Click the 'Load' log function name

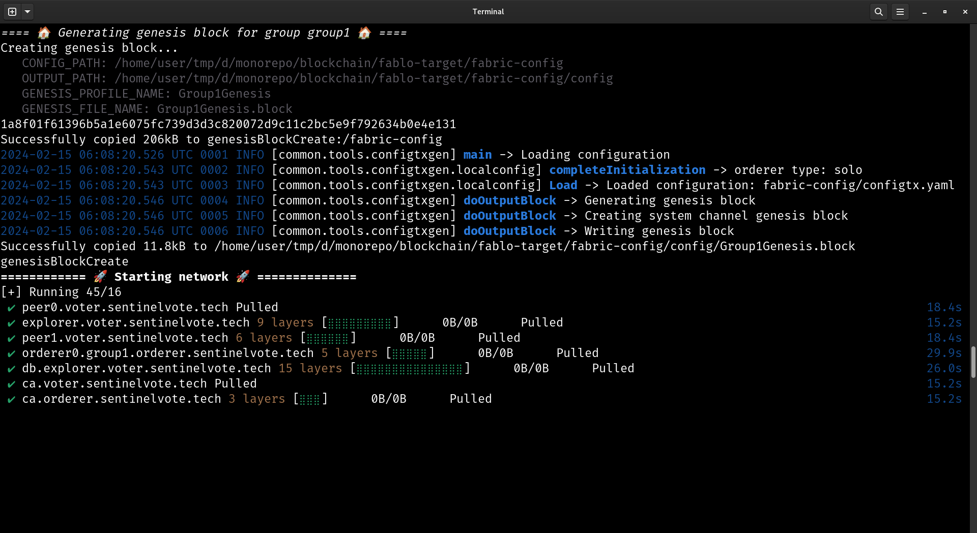point(563,185)
